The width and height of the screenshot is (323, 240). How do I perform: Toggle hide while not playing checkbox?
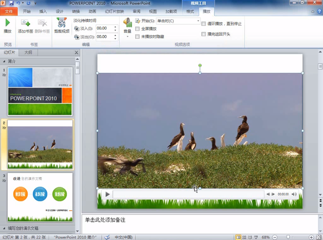pos(138,36)
